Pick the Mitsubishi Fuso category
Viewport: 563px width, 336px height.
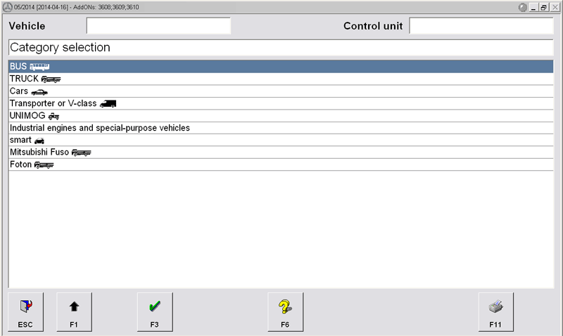point(281,152)
